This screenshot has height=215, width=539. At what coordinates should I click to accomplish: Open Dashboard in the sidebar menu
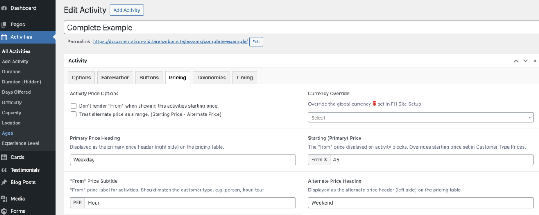click(x=23, y=8)
